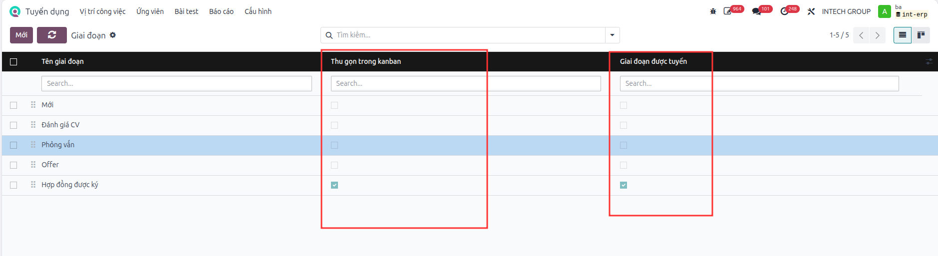This screenshot has height=256, width=938.
Task: Click the wrench tools icon near INTECH GROUP
Action: click(811, 11)
